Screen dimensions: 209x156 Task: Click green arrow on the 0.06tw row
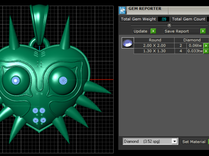tap(206, 45)
